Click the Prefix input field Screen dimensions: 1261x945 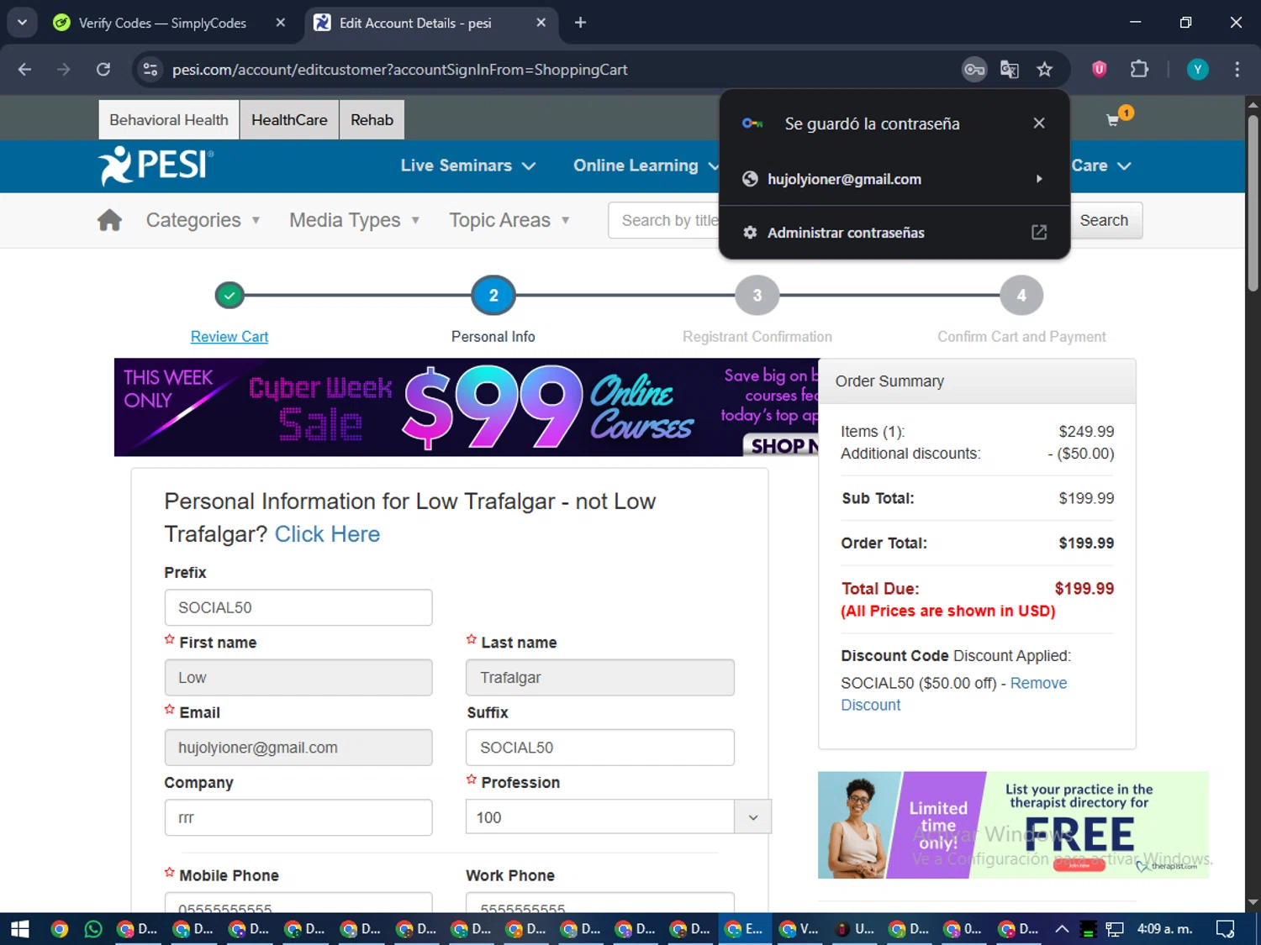(298, 607)
